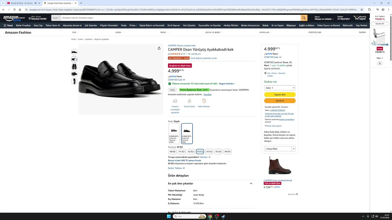This screenshot has width=392, height=220.
Task: Open Steam from the taskbar
Action: [x=223, y=216]
